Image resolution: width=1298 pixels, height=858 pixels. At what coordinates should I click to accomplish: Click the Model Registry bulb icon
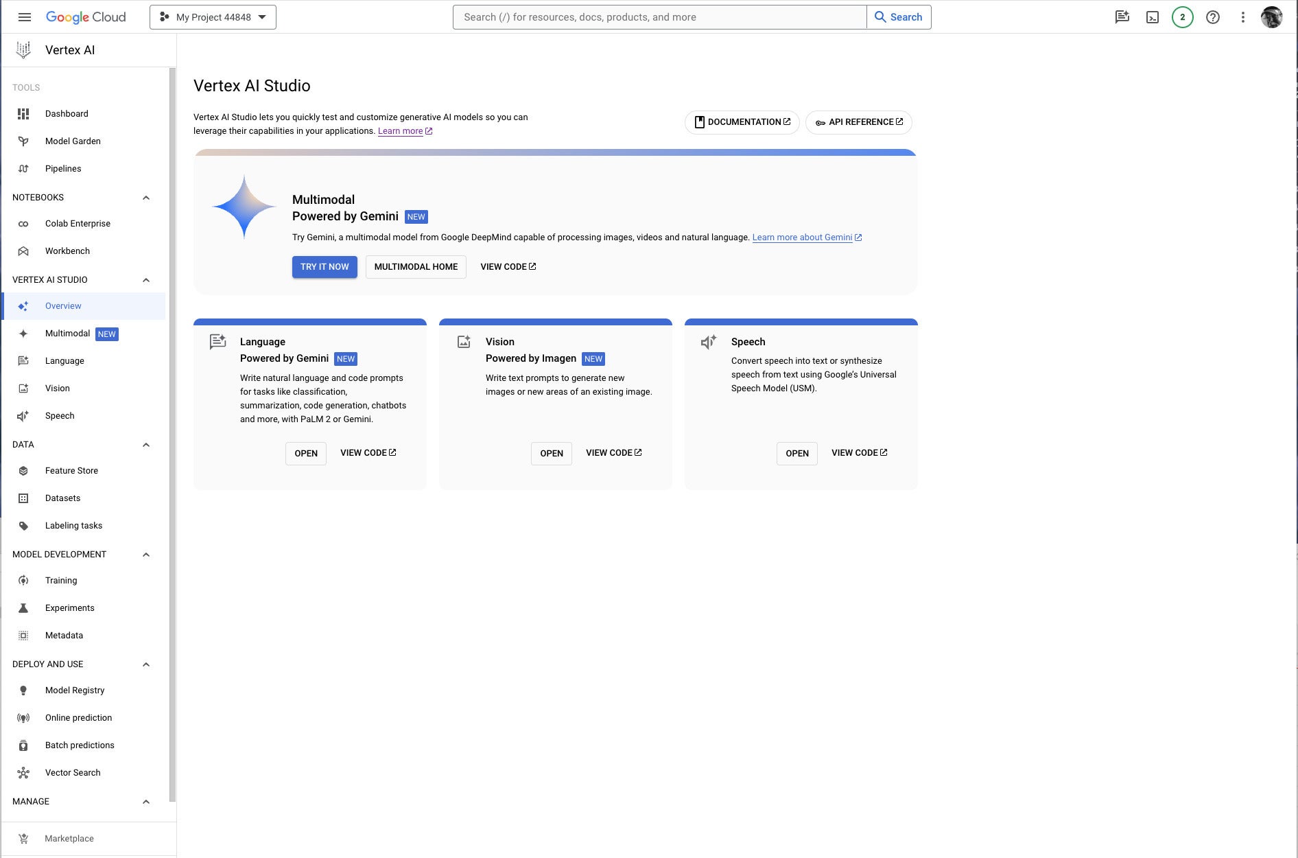pos(23,691)
